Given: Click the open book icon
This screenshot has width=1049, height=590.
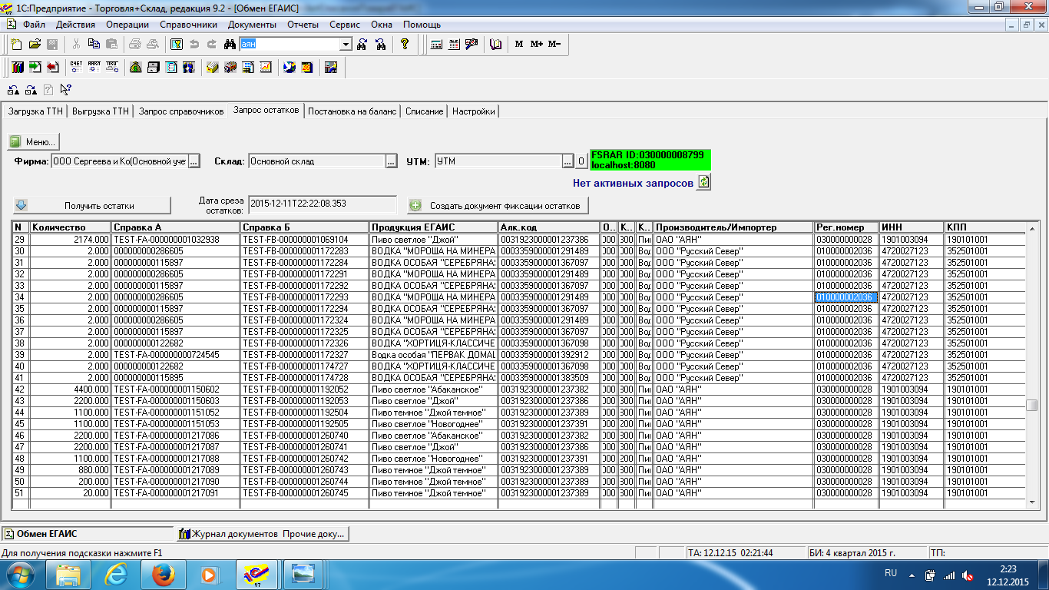Looking at the screenshot, I should coord(495,45).
